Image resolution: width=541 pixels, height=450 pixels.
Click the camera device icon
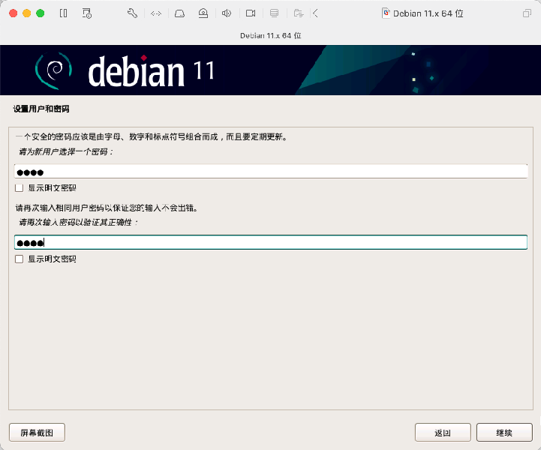pos(251,13)
